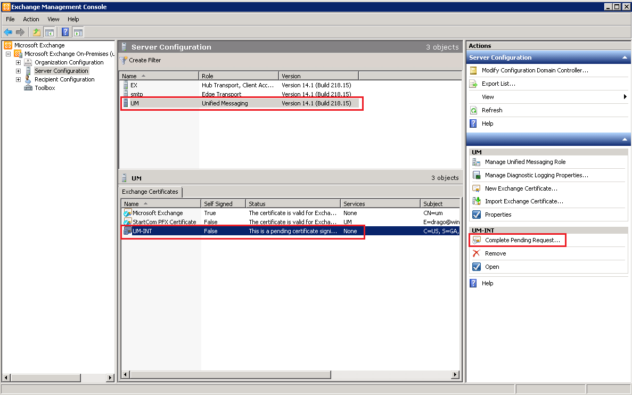The height and width of the screenshot is (395, 632).
Task: Click the red Remove X icon
Action: coord(477,253)
